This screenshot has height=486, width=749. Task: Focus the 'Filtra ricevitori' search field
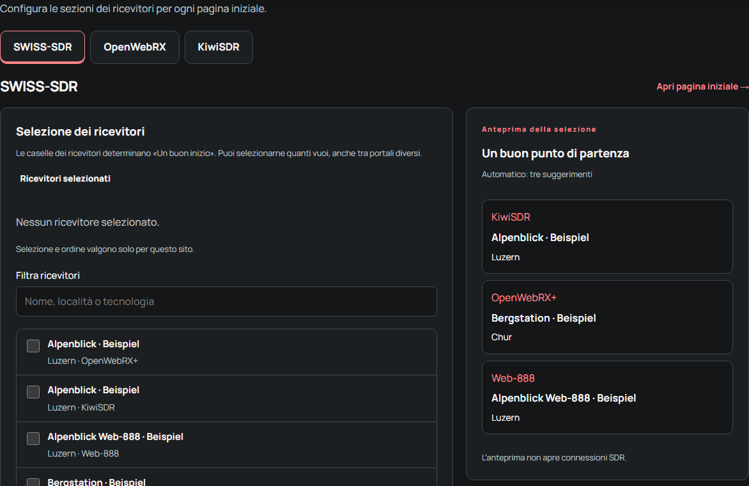point(226,302)
